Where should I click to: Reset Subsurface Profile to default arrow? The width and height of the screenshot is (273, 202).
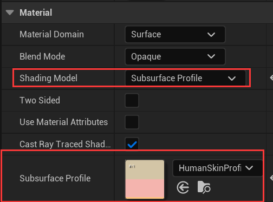click(x=271, y=178)
